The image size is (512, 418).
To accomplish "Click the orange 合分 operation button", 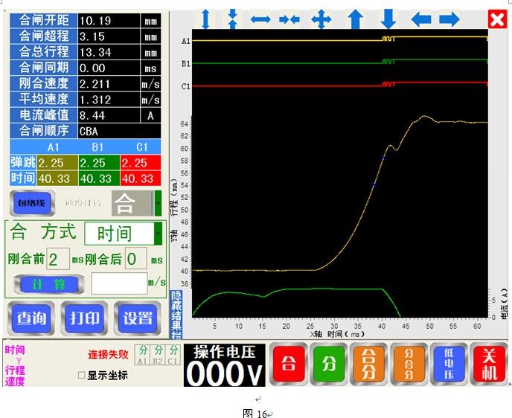I will (368, 364).
